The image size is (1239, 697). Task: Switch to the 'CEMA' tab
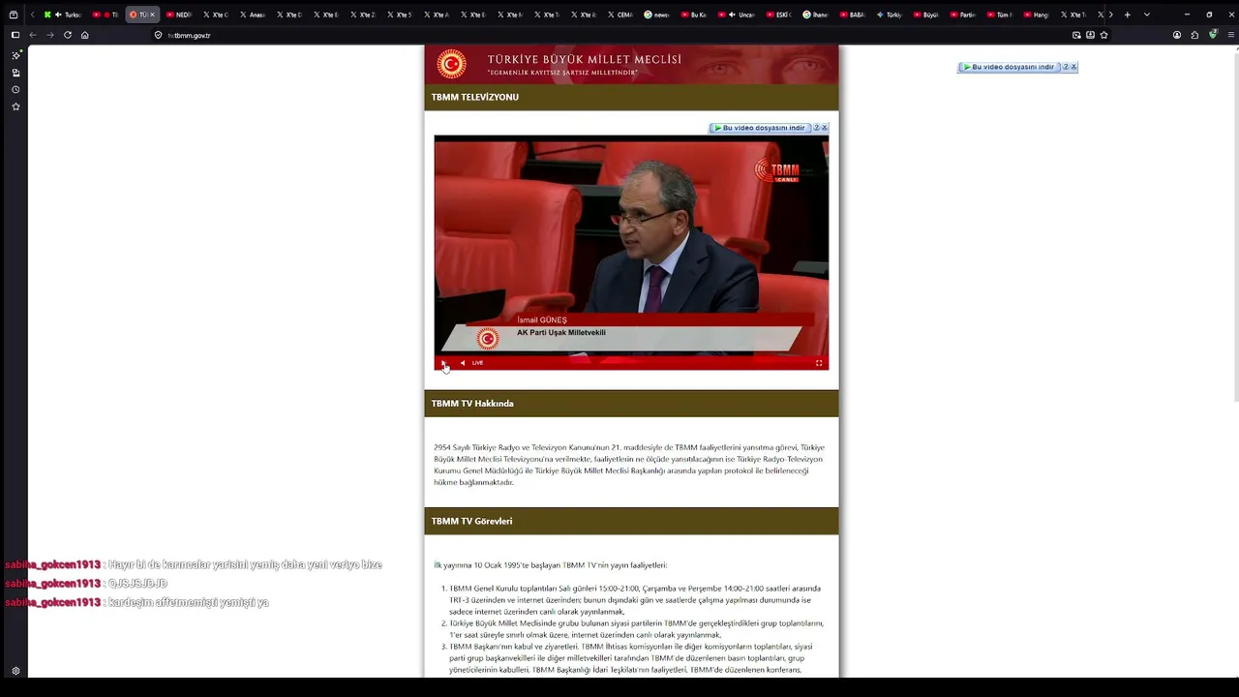tap(619, 15)
